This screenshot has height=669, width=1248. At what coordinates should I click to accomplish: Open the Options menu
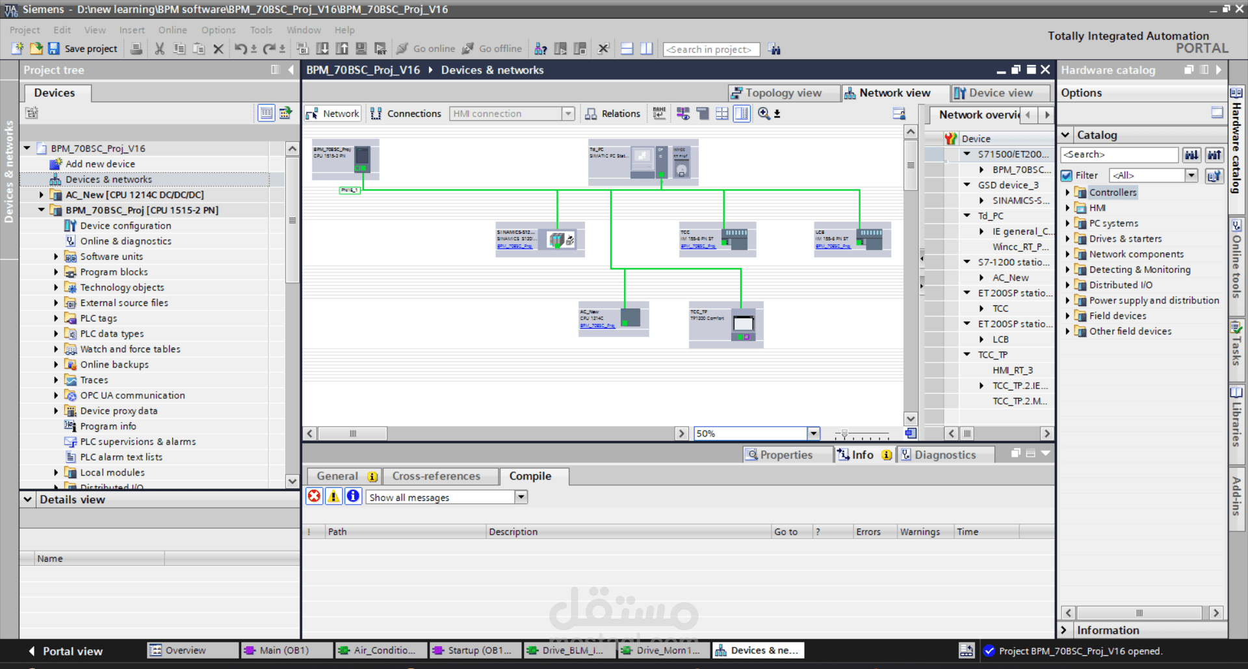coord(218,30)
